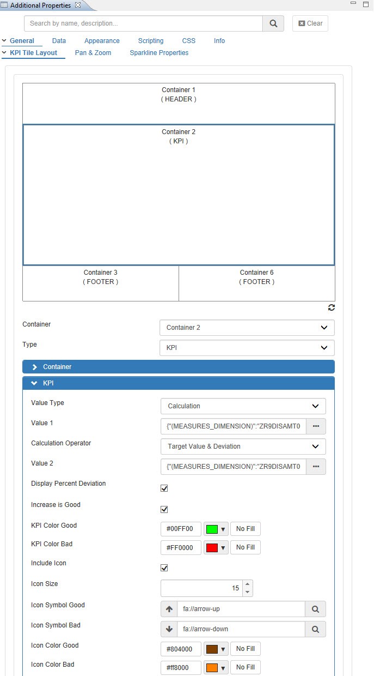374x676 pixels.
Task: Open the Sparkline Properties tab
Action: coord(159,53)
